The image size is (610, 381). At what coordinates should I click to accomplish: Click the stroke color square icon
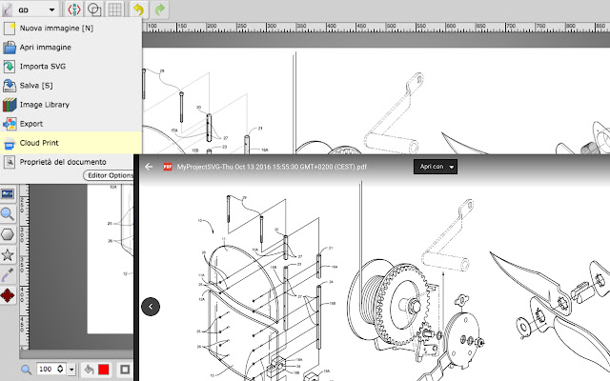click(x=125, y=370)
